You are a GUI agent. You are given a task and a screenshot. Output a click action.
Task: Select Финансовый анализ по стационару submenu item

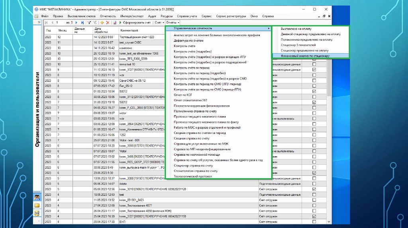point(305,56)
